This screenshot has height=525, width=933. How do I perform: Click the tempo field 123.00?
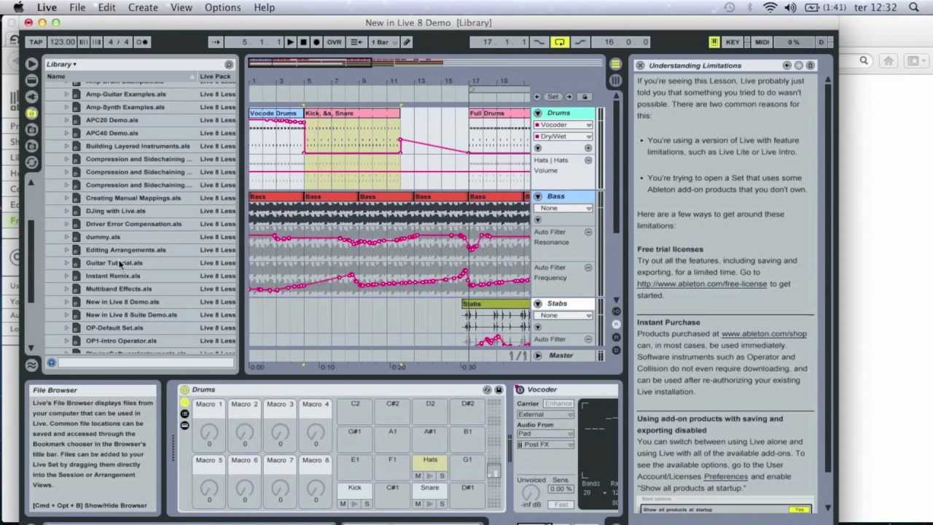tap(62, 42)
